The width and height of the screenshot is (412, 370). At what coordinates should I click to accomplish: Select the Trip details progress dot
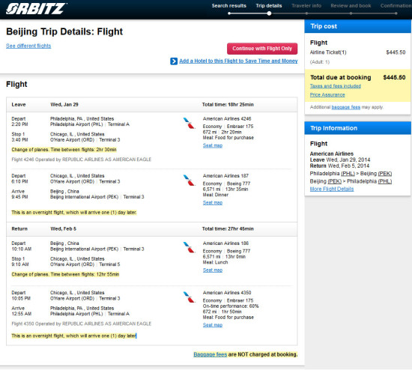pos(269,13)
